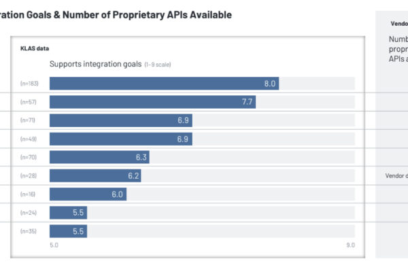Viewport: 408px width, 272px height.
Task: Click the 6.0 bar
Action: (88, 194)
